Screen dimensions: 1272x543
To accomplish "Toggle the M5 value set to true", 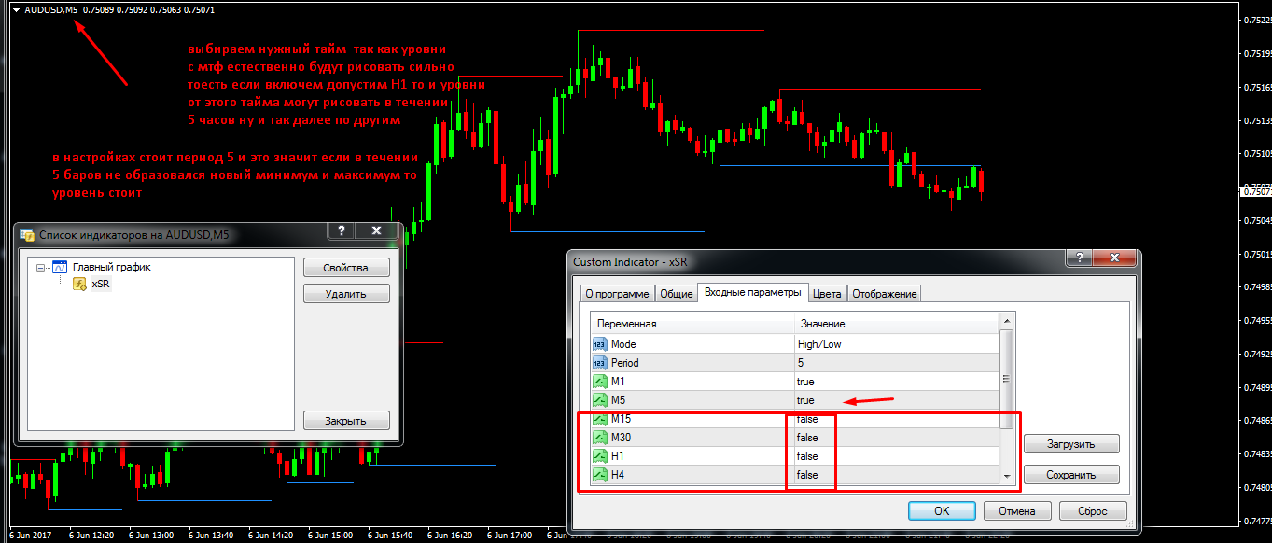I will click(805, 400).
